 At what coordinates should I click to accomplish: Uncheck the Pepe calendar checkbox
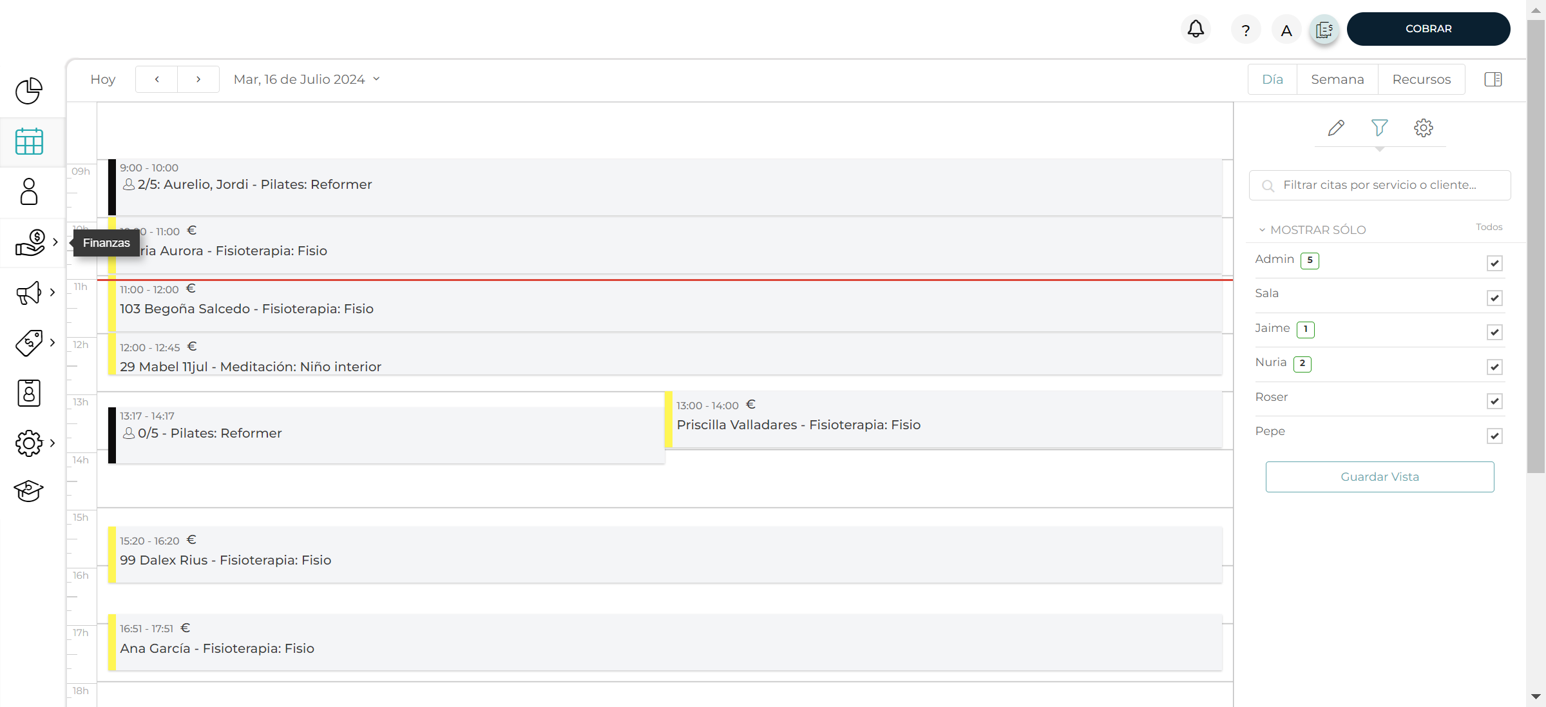click(x=1494, y=436)
